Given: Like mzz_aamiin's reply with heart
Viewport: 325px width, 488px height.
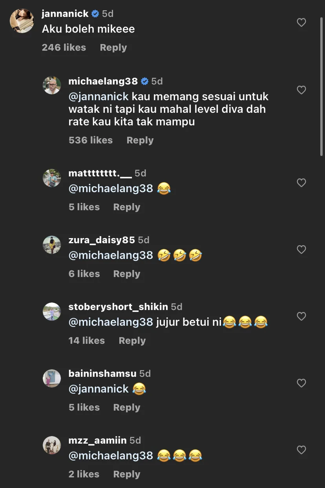Looking at the screenshot, I should point(301,450).
